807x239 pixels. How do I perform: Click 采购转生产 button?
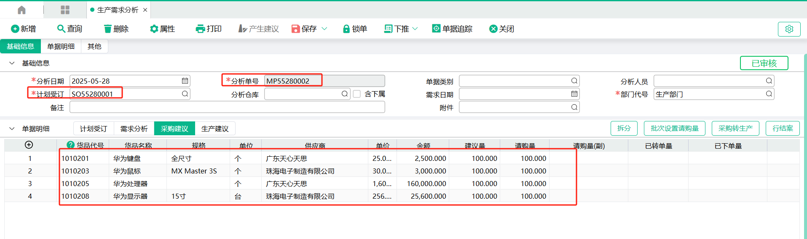[735, 129]
